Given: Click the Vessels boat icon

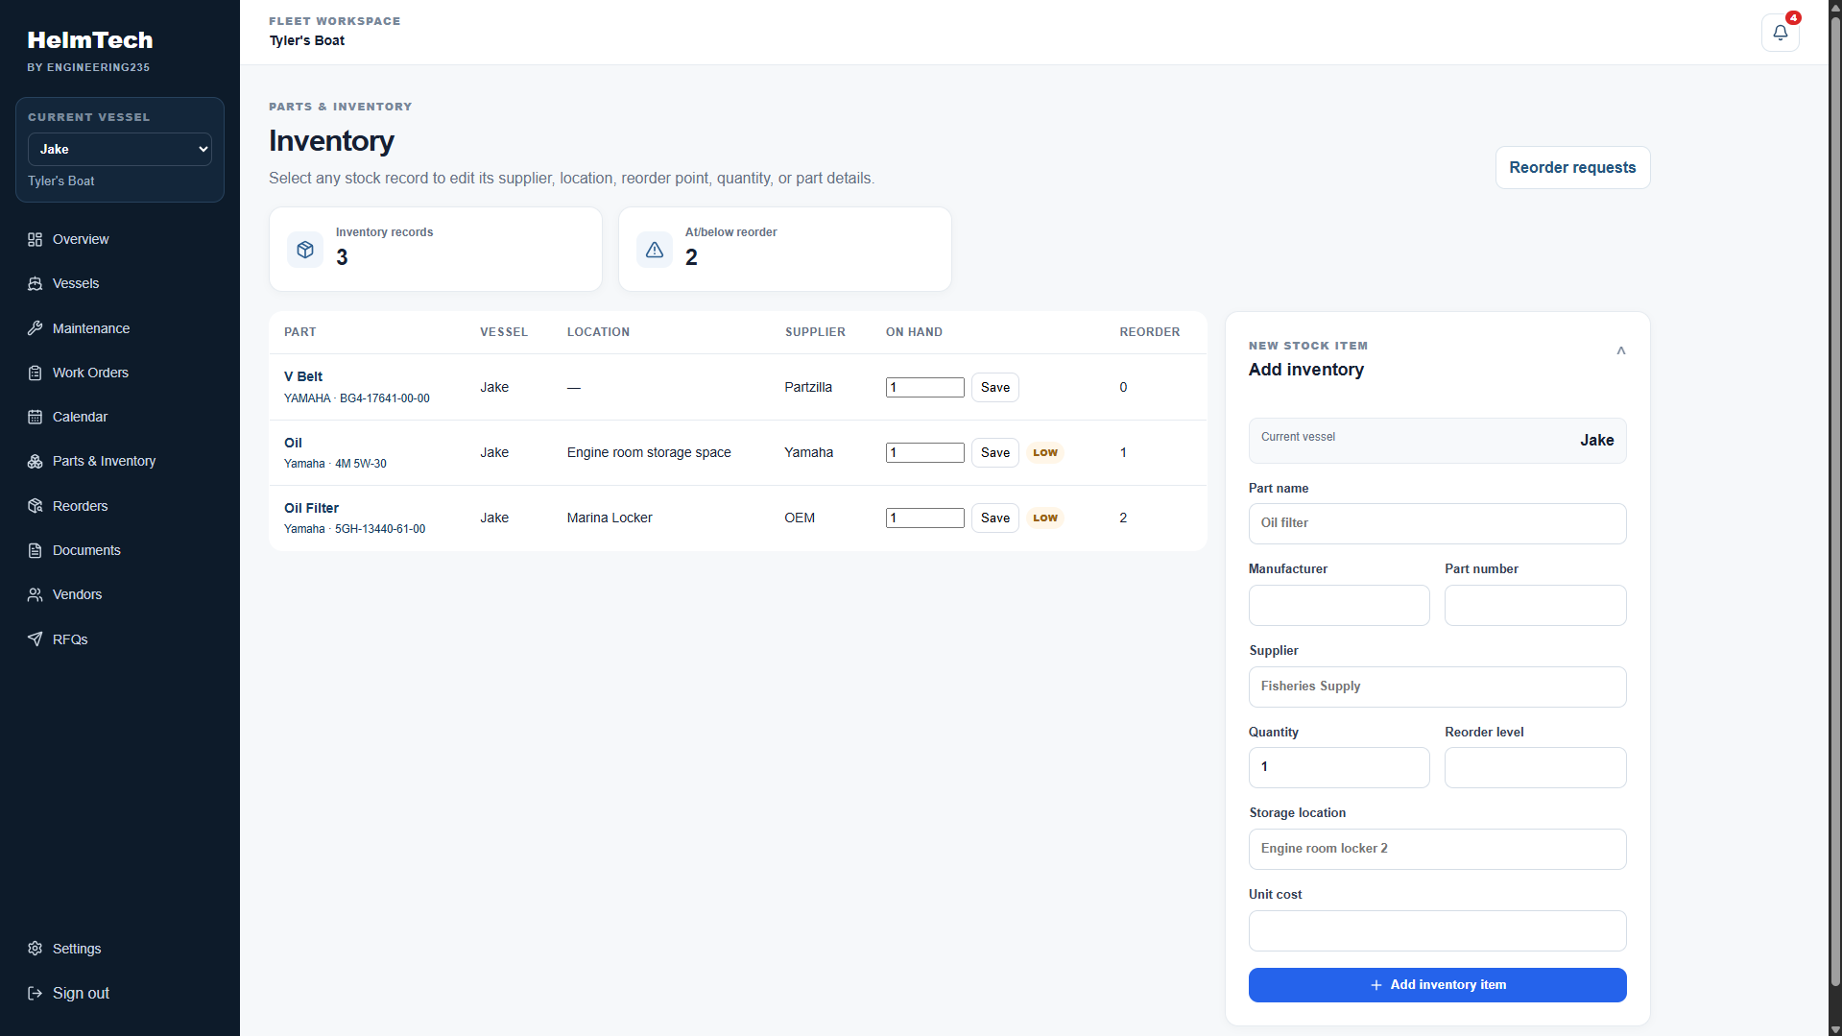Looking at the screenshot, I should (x=36, y=283).
